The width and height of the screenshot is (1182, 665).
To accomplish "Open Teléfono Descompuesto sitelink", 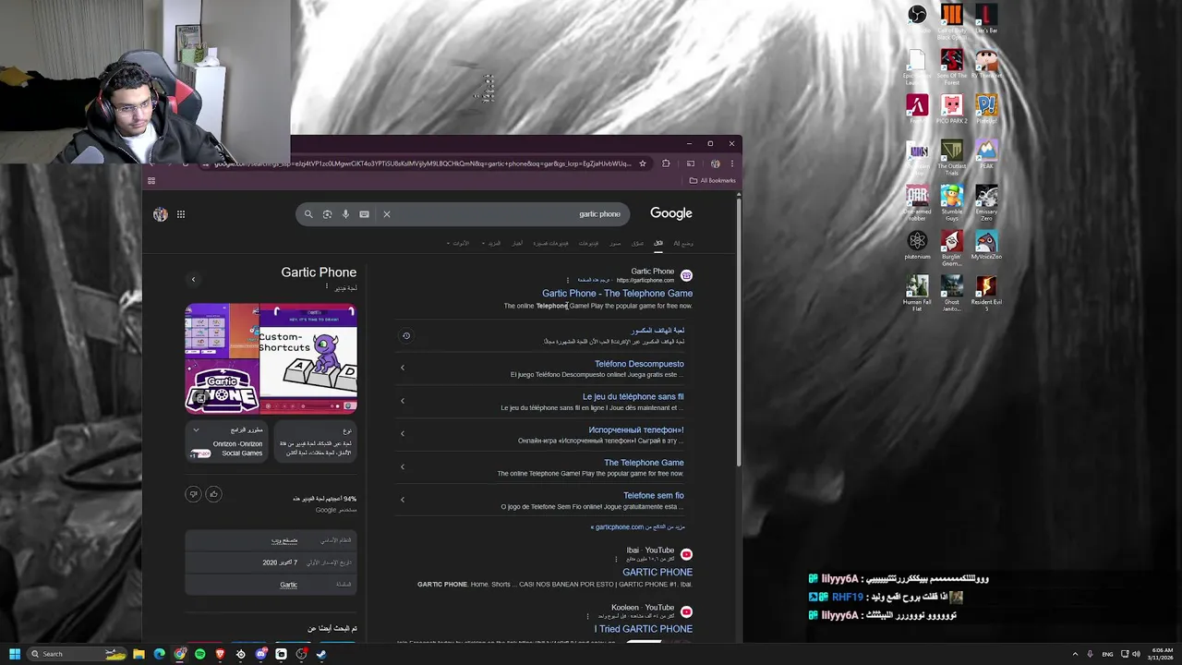I will click(x=639, y=364).
